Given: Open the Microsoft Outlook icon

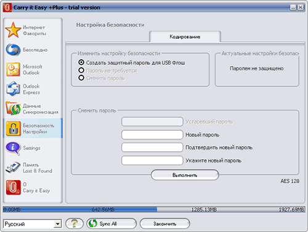Looking at the screenshot, I should pyautogui.click(x=13, y=69).
